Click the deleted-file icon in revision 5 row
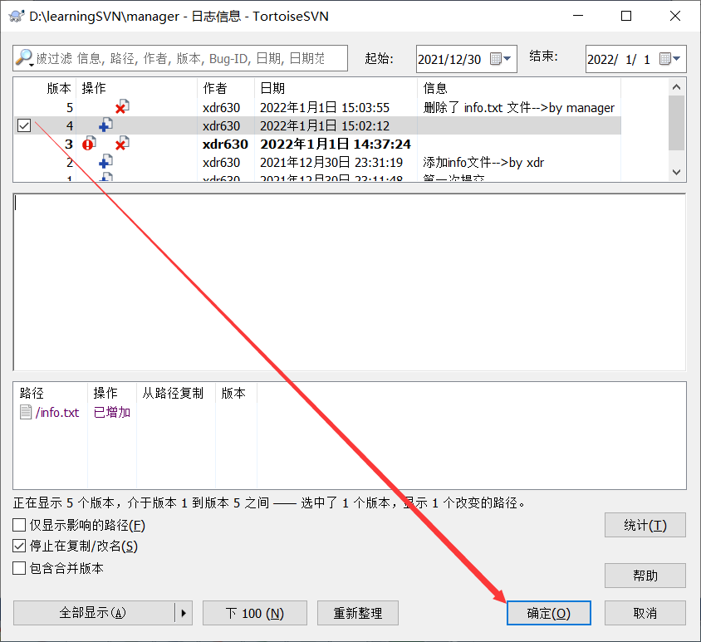This screenshot has width=701, height=642. pos(122,106)
